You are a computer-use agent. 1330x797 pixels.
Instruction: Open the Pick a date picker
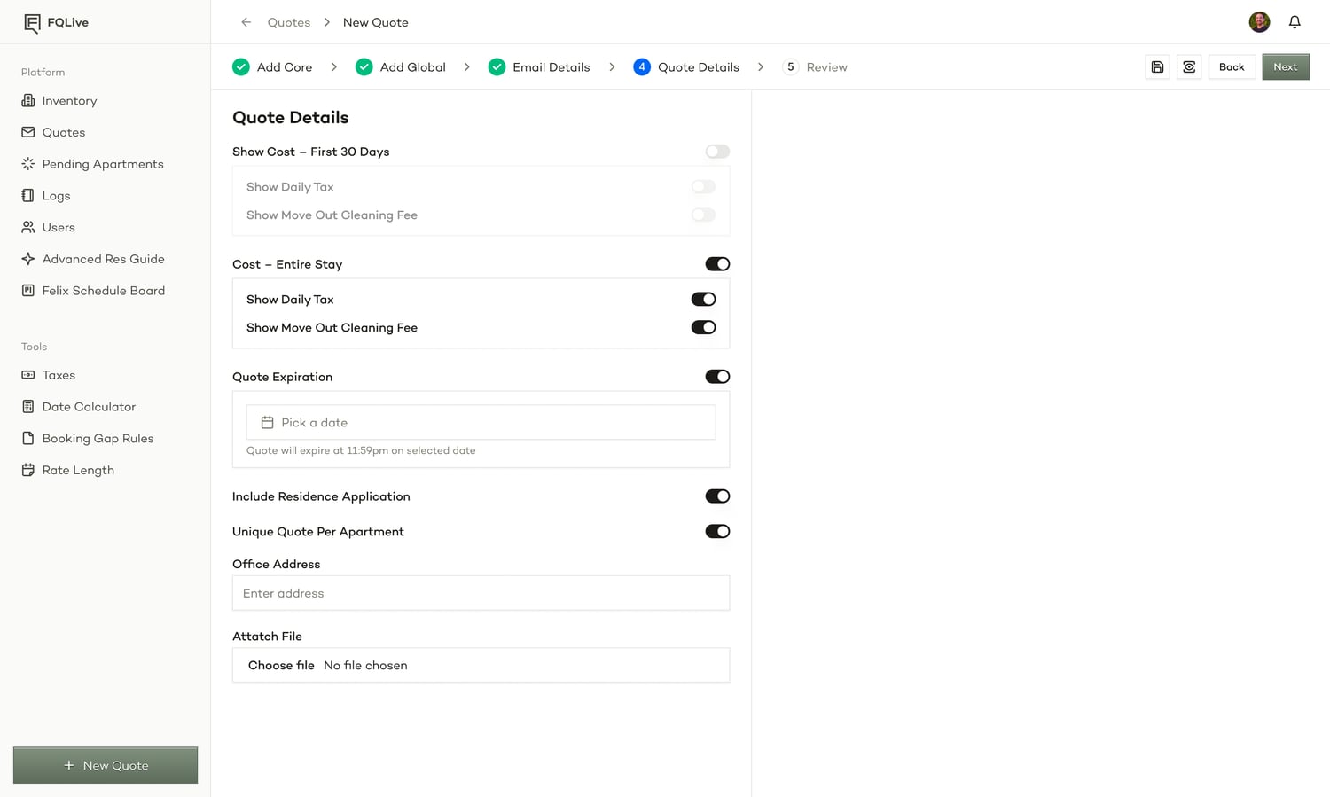click(x=481, y=423)
